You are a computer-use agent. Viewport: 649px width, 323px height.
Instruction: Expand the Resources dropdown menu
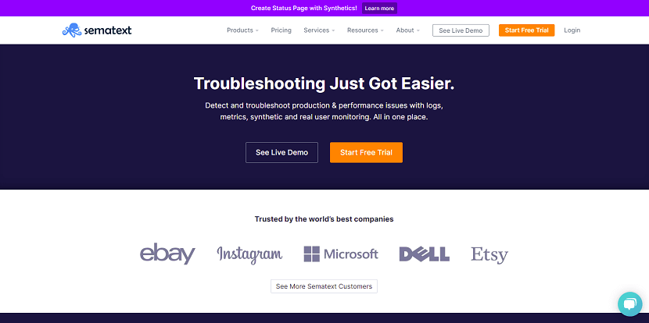(365, 30)
